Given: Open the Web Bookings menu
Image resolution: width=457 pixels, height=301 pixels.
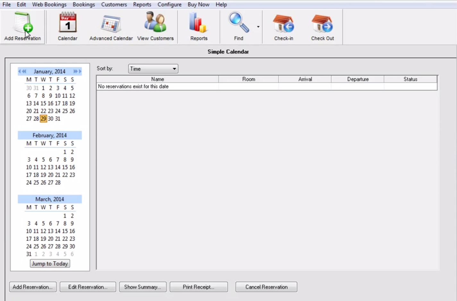Looking at the screenshot, I should click(49, 4).
